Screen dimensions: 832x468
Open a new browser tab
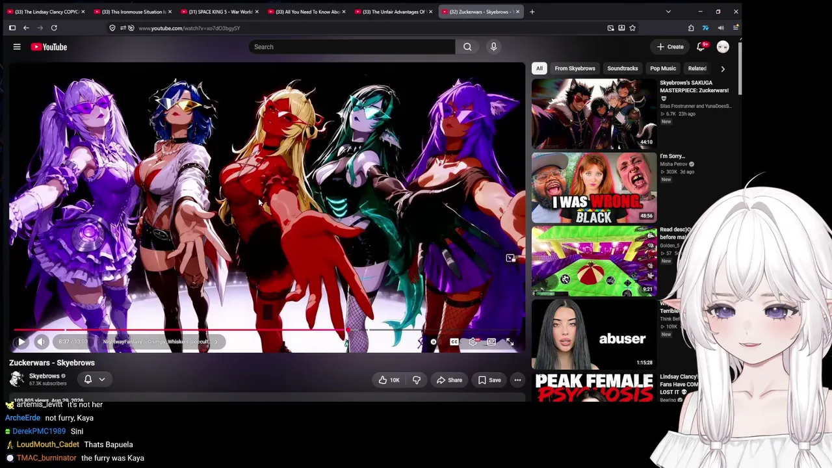tap(532, 12)
